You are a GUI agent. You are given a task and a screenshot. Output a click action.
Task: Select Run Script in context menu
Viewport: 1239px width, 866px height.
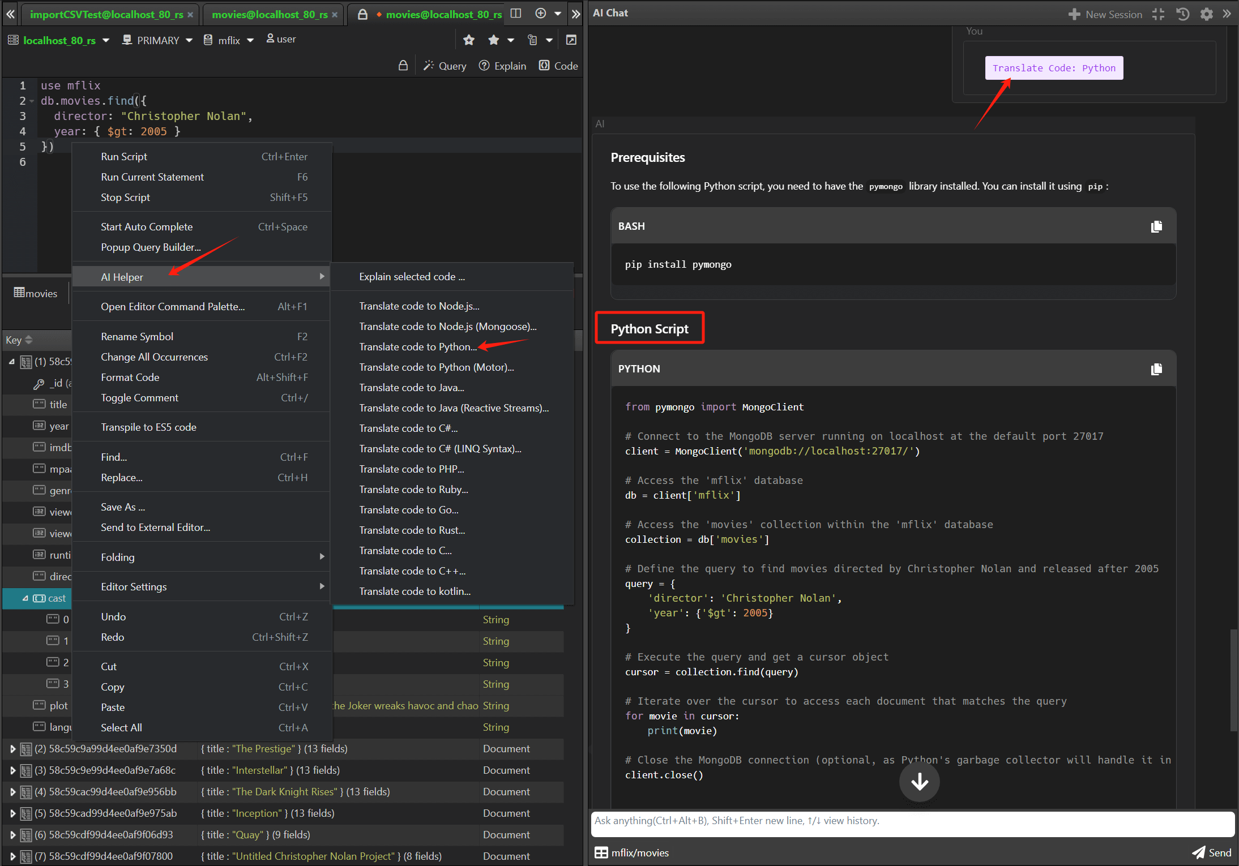pyautogui.click(x=202, y=157)
